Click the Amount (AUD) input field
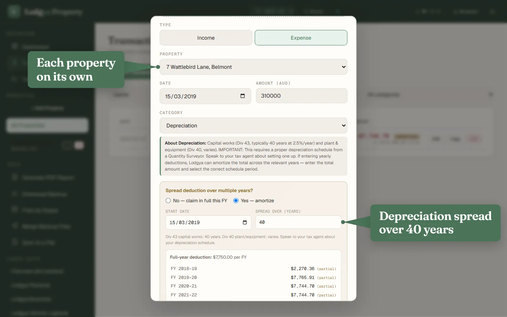507x317 pixels. coord(301,96)
